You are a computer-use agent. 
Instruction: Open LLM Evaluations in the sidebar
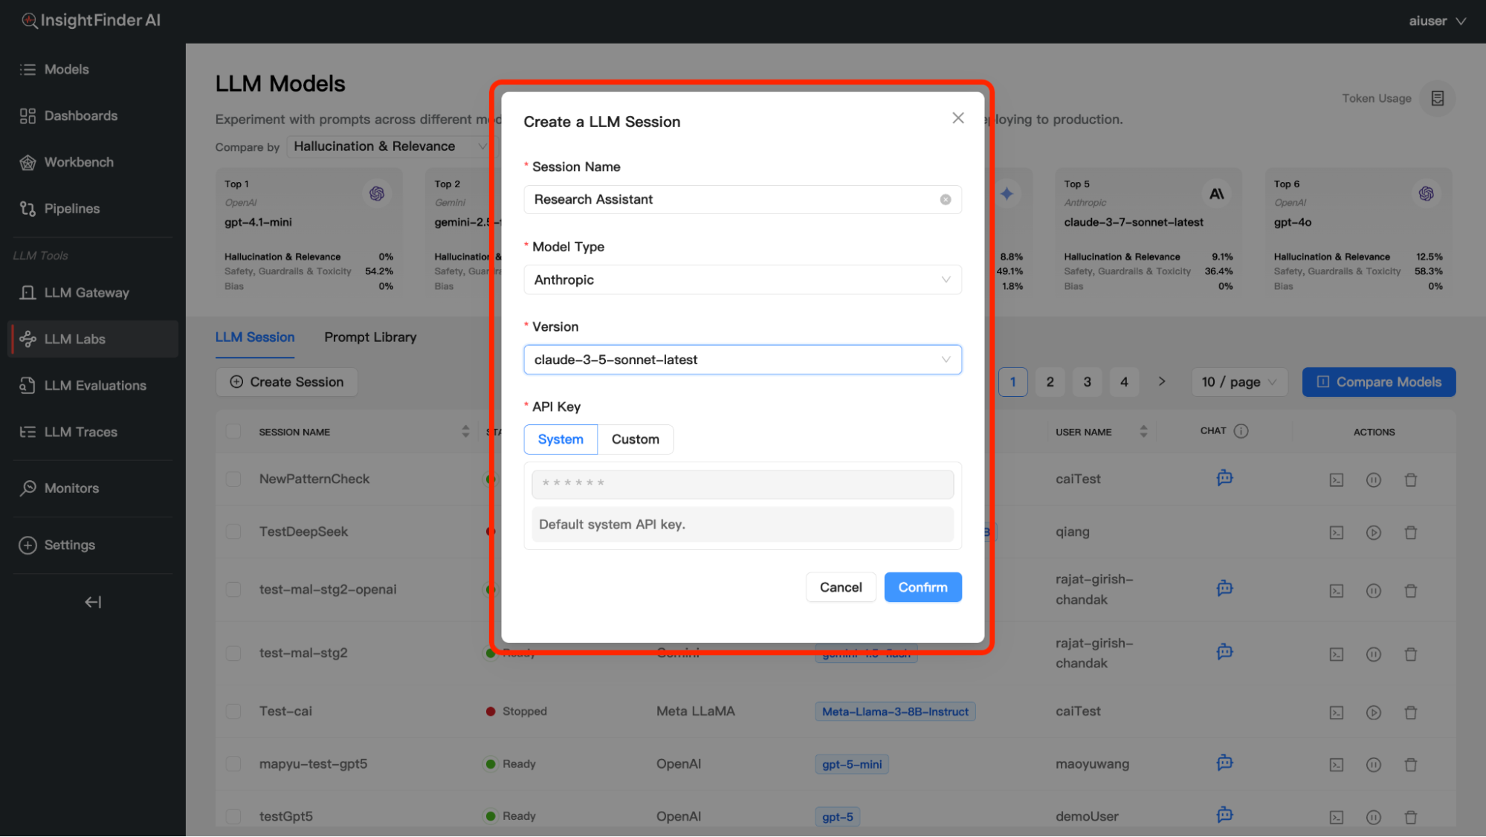pyautogui.click(x=95, y=385)
